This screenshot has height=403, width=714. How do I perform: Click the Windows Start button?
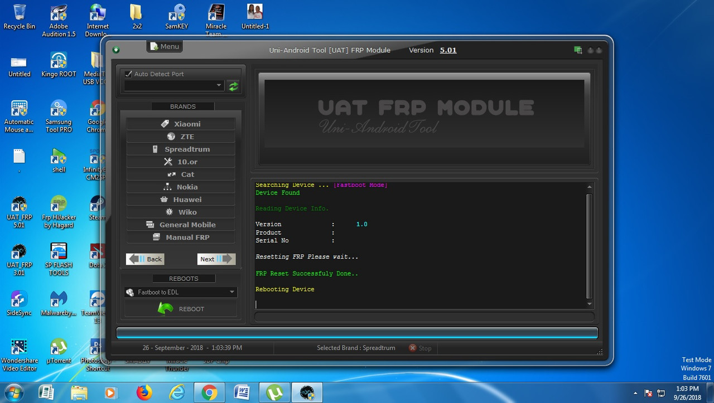13,392
